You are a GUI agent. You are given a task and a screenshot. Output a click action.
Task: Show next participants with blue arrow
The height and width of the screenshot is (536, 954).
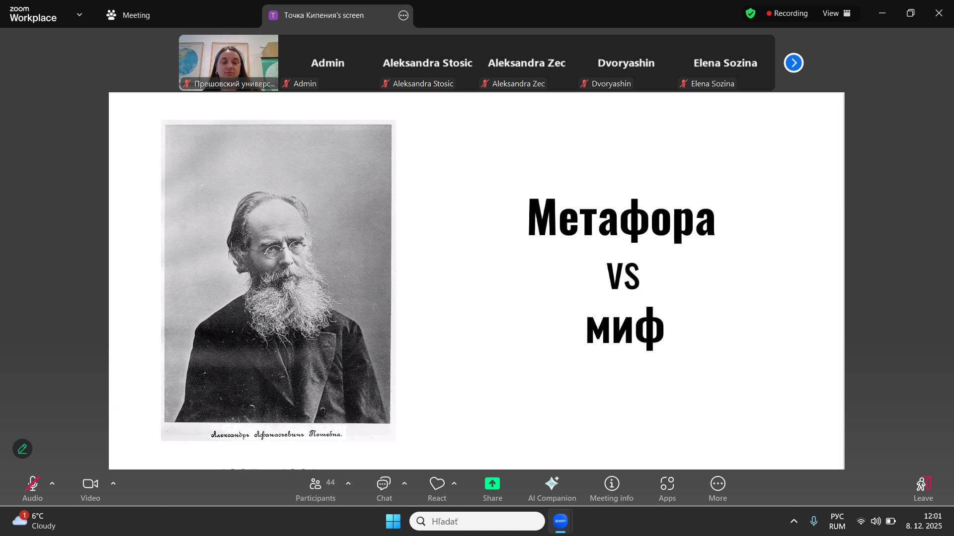[x=794, y=63]
